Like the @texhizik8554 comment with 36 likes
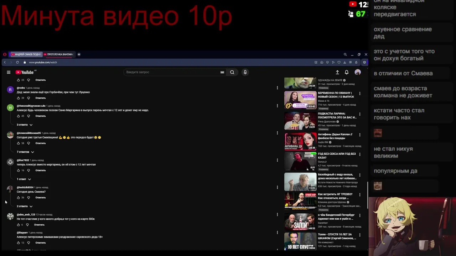 click(19, 197)
